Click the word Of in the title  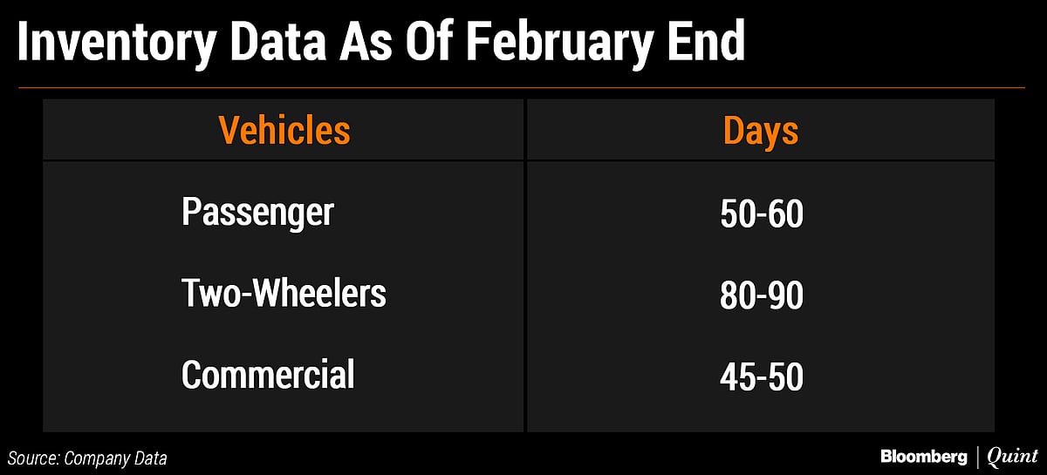[x=428, y=44]
